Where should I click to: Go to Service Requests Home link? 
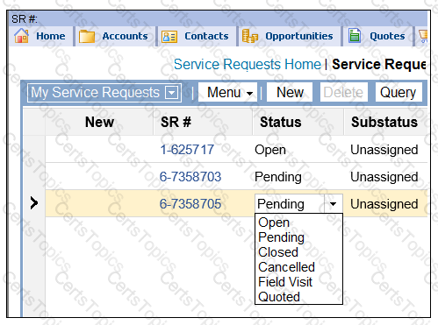click(248, 64)
